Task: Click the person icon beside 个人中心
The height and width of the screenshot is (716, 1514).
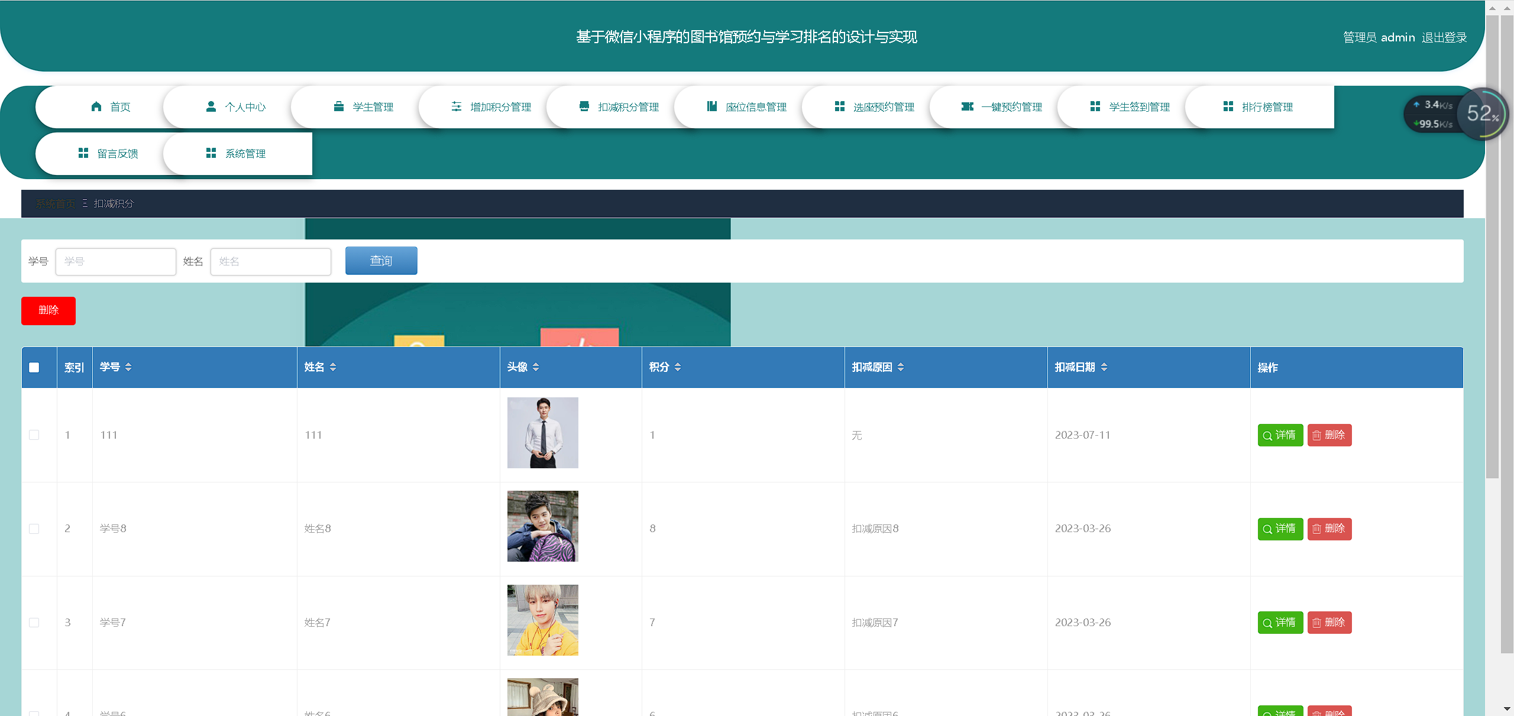Action: click(x=211, y=106)
